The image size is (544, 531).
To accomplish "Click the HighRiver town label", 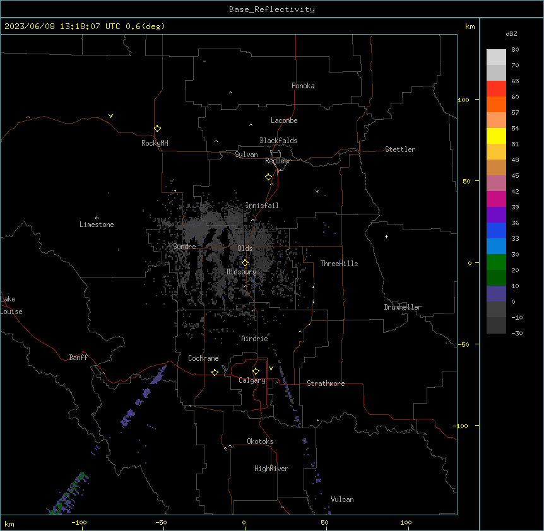I will pos(271,469).
